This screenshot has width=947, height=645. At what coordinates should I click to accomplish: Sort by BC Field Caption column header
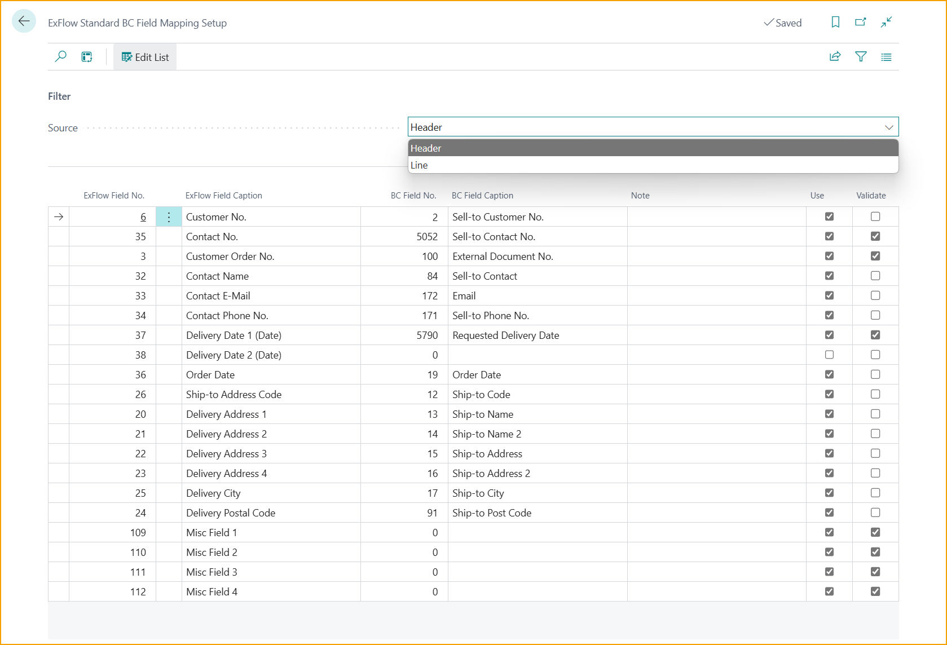coord(482,196)
